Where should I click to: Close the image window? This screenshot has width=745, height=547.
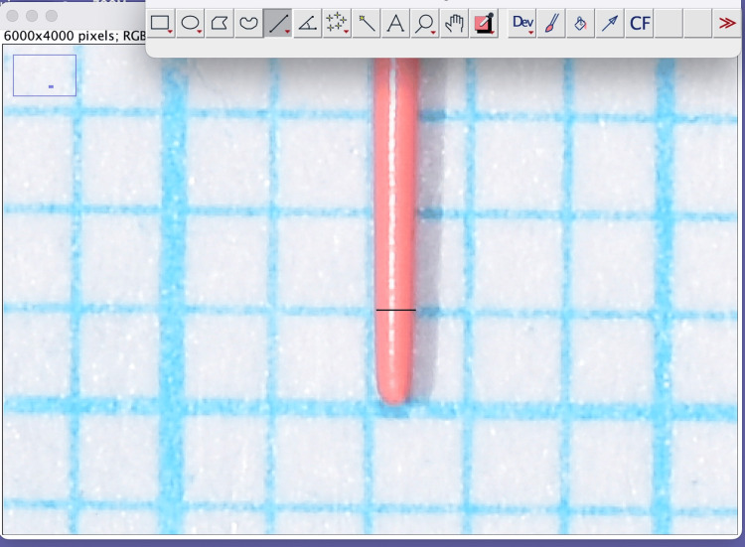pos(13,16)
